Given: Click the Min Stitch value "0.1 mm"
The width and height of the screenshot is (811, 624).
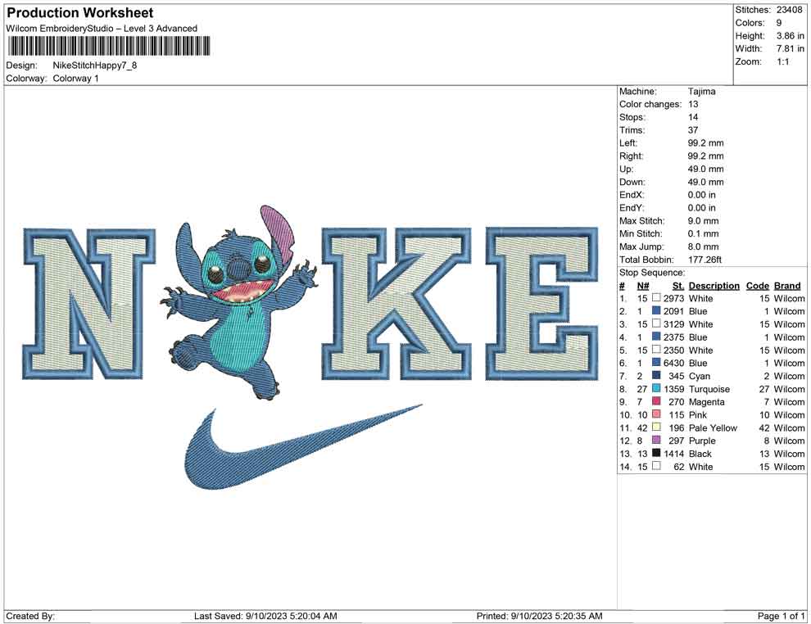Looking at the screenshot, I should (x=704, y=233).
